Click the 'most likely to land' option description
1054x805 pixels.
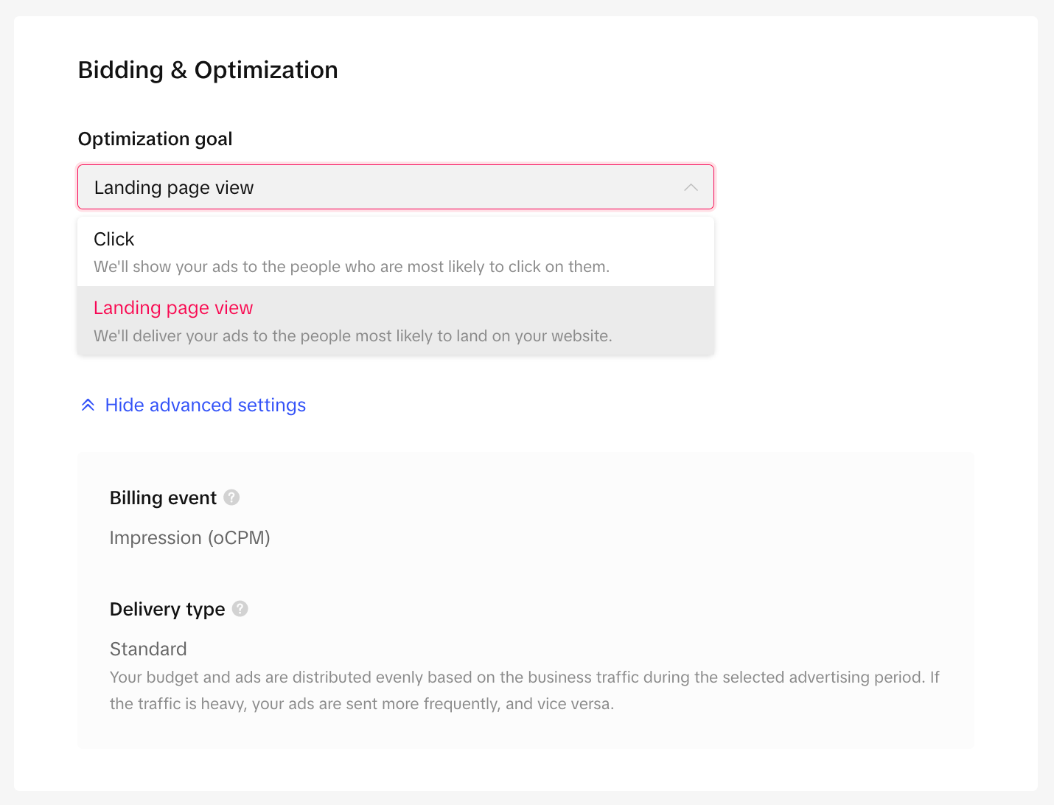coord(352,336)
